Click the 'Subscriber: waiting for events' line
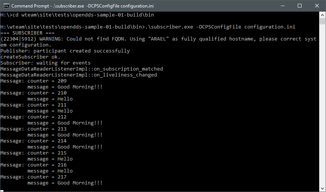The height and width of the screenshot is (192, 326). (x=46, y=63)
